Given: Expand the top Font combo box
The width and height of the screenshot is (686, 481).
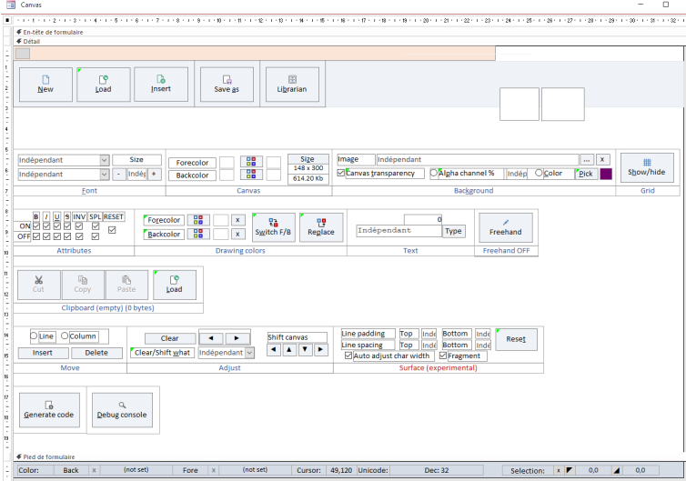Looking at the screenshot, I should pyautogui.click(x=104, y=160).
